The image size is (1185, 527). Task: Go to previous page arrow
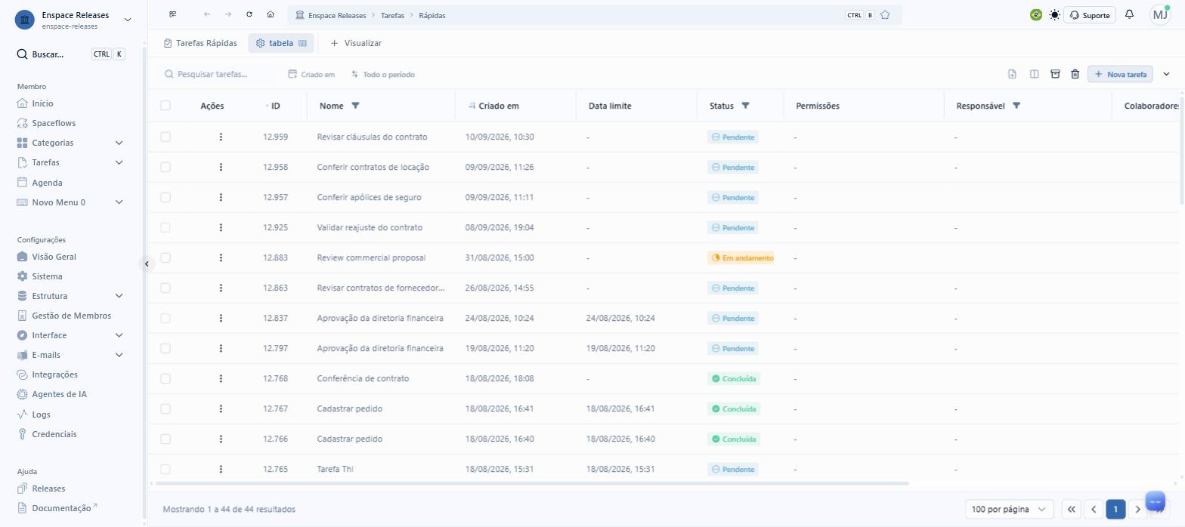pos(1094,510)
